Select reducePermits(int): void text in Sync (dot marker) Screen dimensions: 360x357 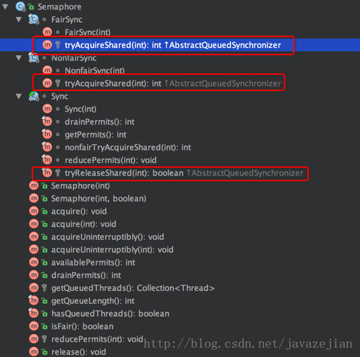pos(111,160)
